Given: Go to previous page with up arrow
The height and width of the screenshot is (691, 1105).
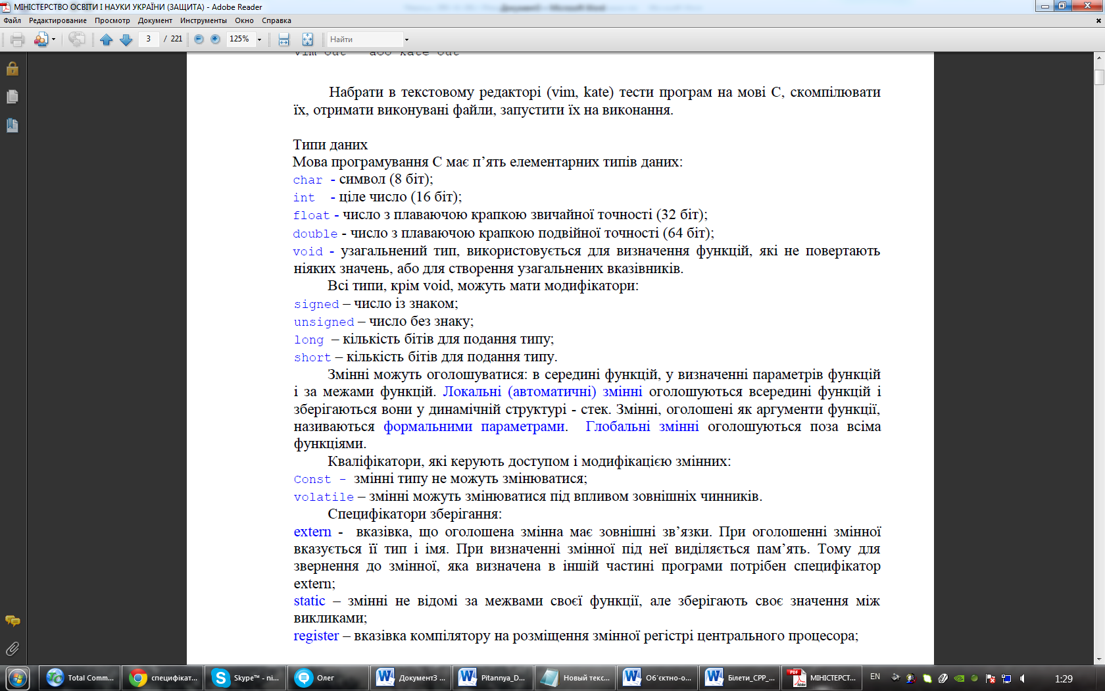Looking at the screenshot, I should [x=107, y=39].
